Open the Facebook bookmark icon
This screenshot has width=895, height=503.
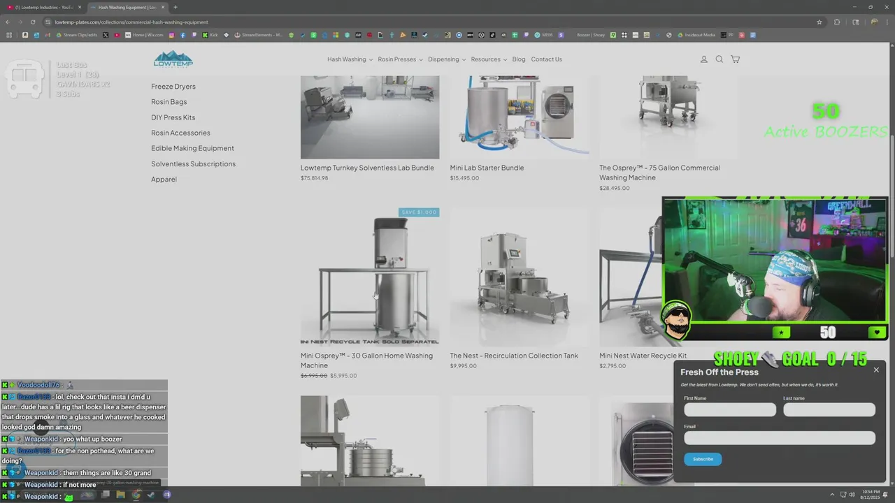pos(182,35)
